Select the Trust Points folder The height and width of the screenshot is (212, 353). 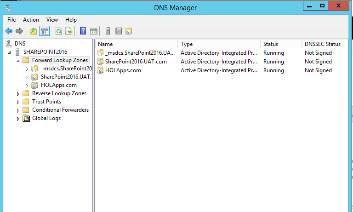click(46, 102)
